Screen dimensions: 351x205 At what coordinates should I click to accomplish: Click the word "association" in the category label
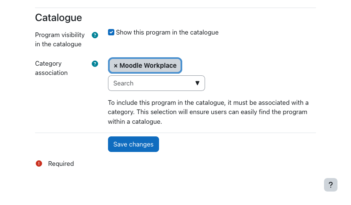(x=51, y=73)
